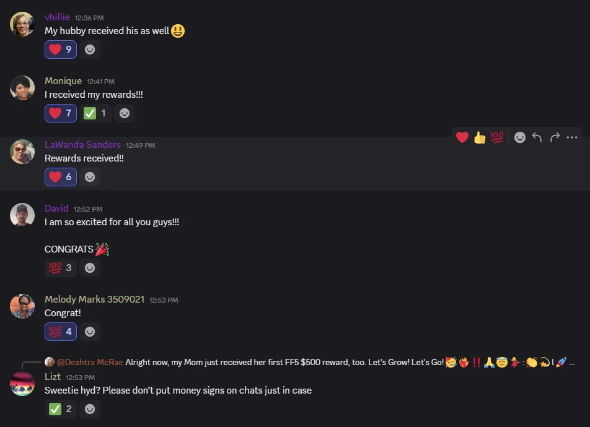Reply to LaWanda Sanders' message
The width and height of the screenshot is (590, 427).
(537, 137)
